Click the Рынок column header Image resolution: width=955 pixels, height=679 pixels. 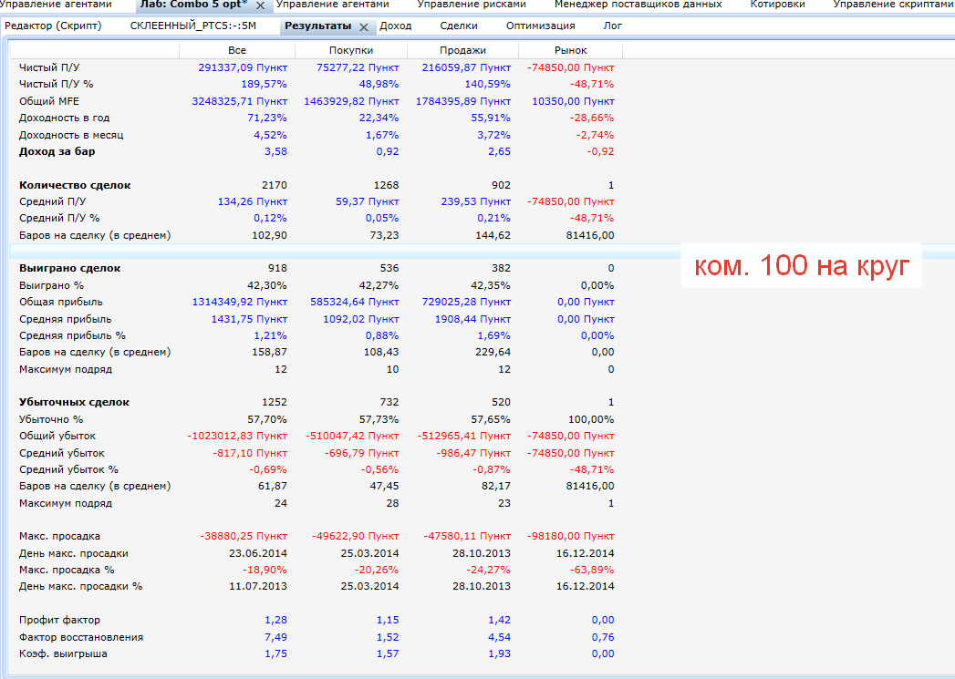pyautogui.click(x=570, y=50)
